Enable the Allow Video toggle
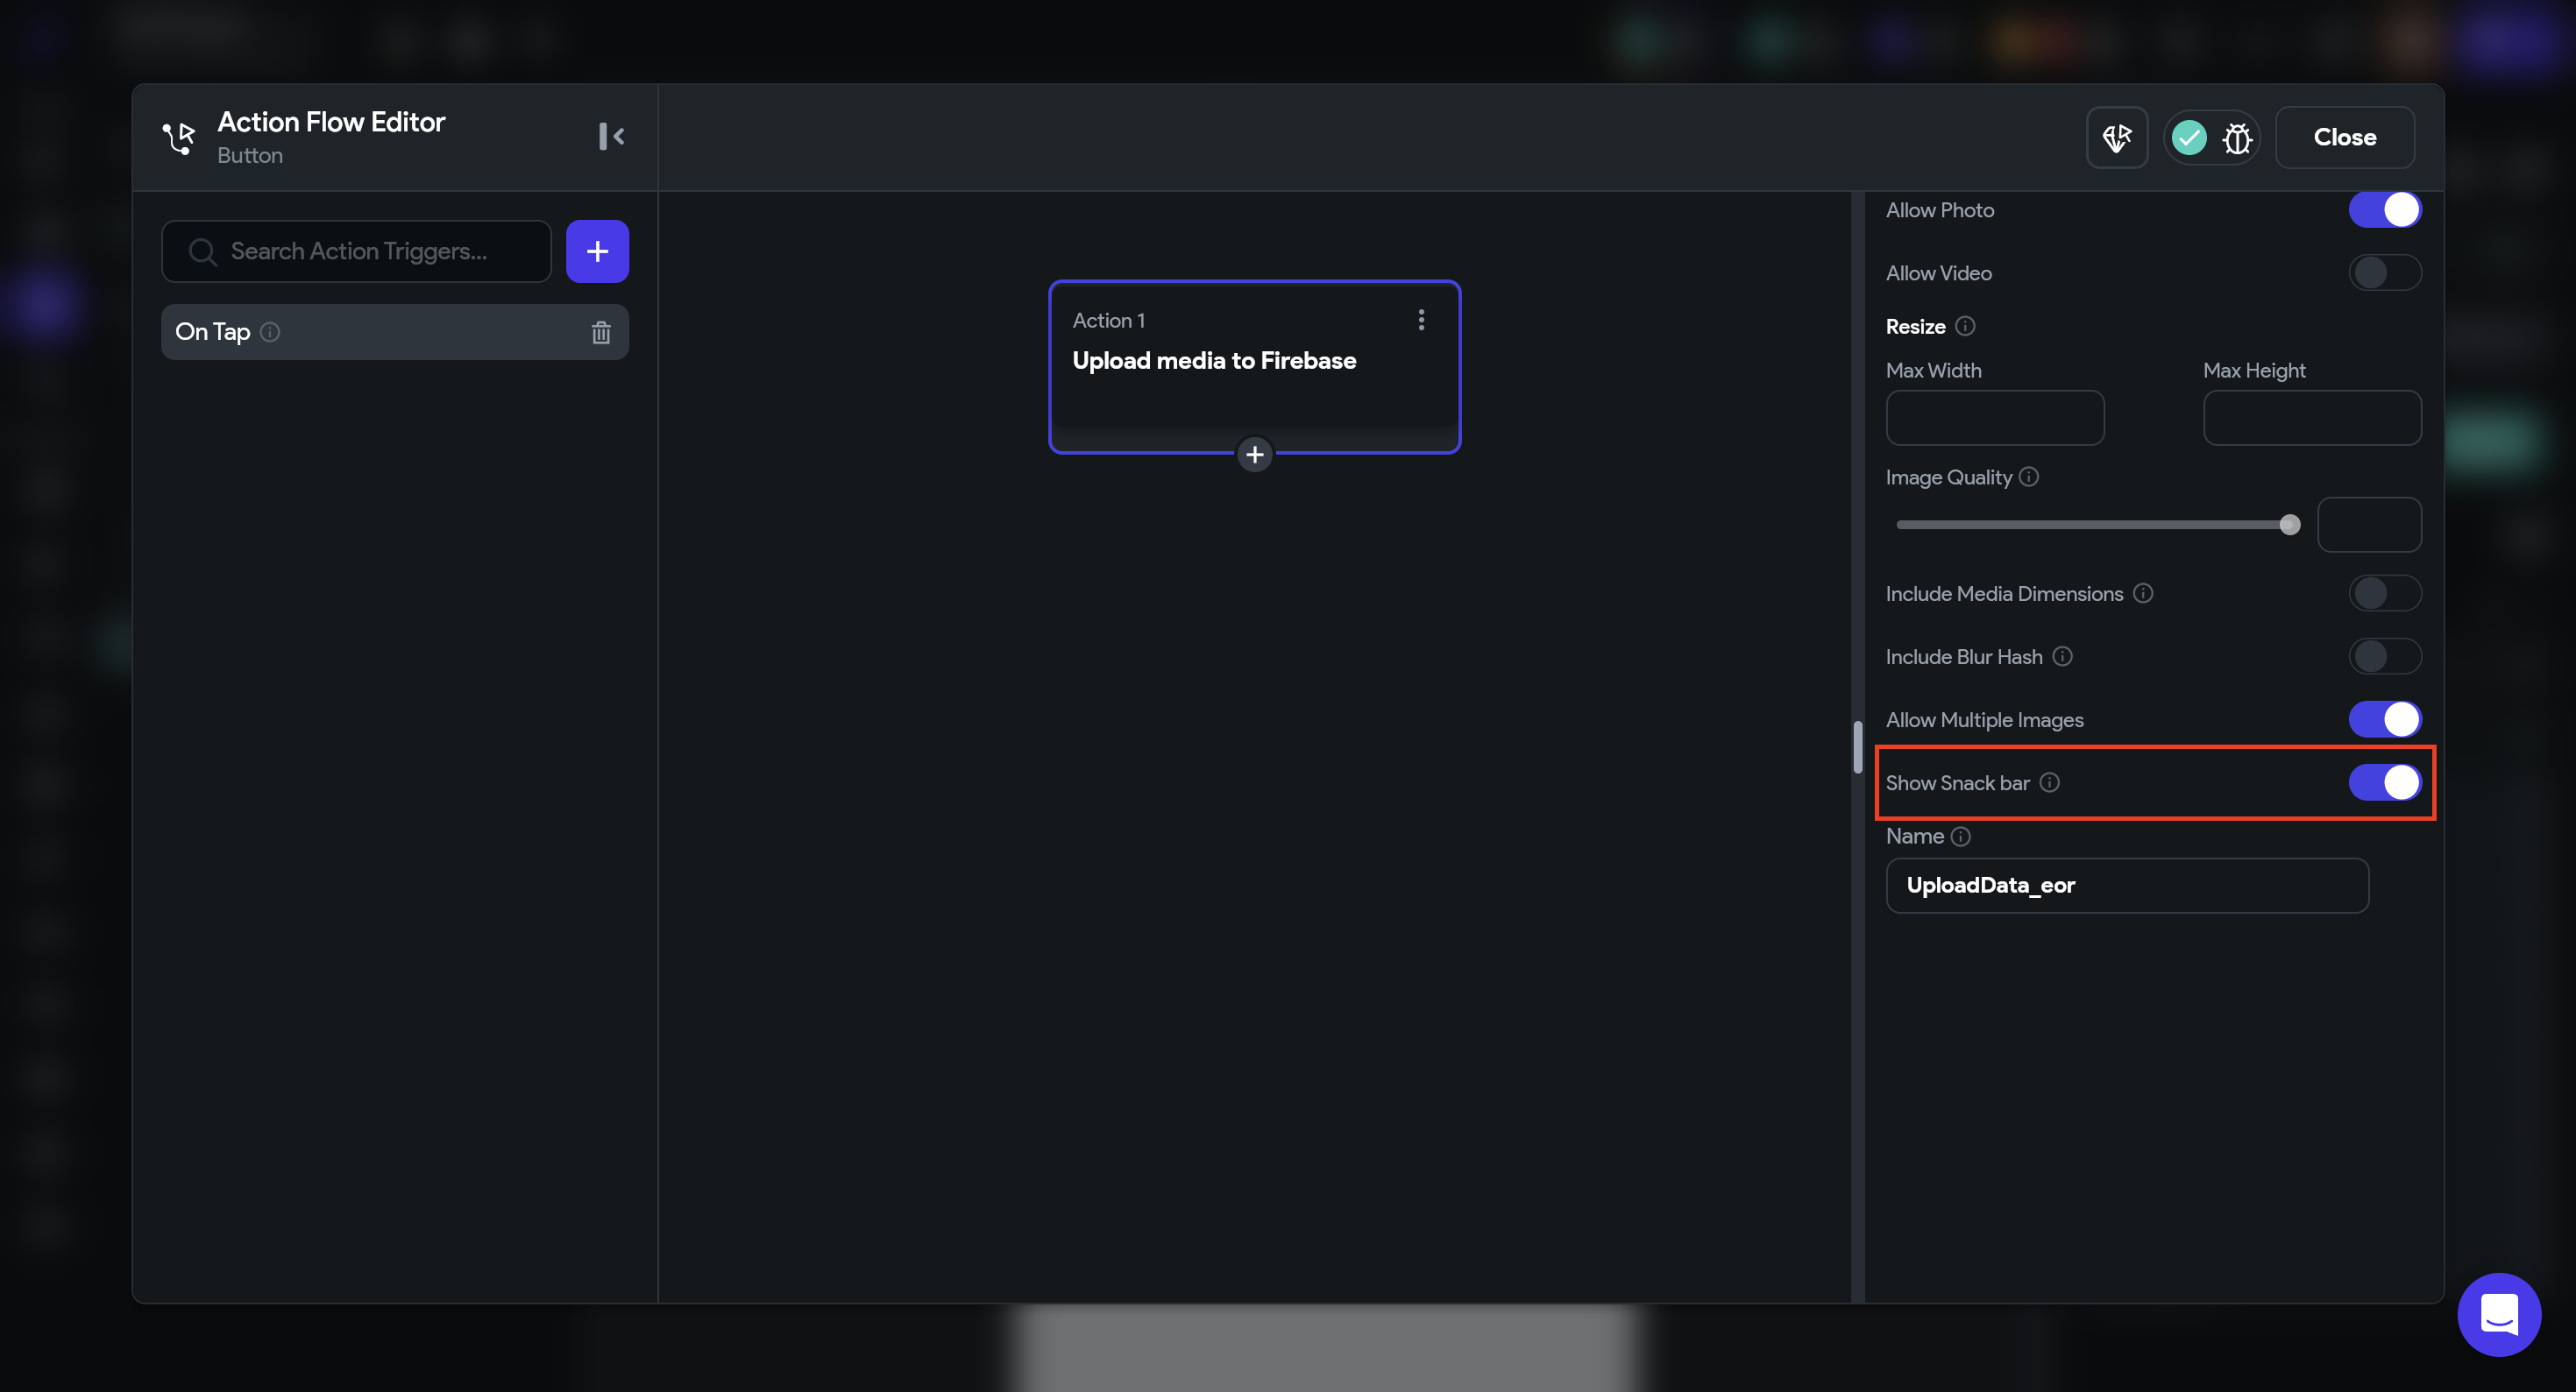This screenshot has width=2576, height=1392. tap(2384, 272)
